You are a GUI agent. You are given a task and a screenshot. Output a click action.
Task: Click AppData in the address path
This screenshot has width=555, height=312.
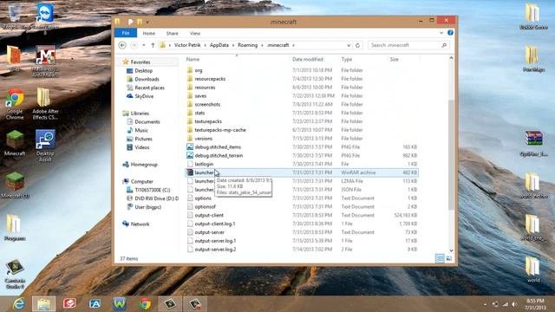(219, 45)
